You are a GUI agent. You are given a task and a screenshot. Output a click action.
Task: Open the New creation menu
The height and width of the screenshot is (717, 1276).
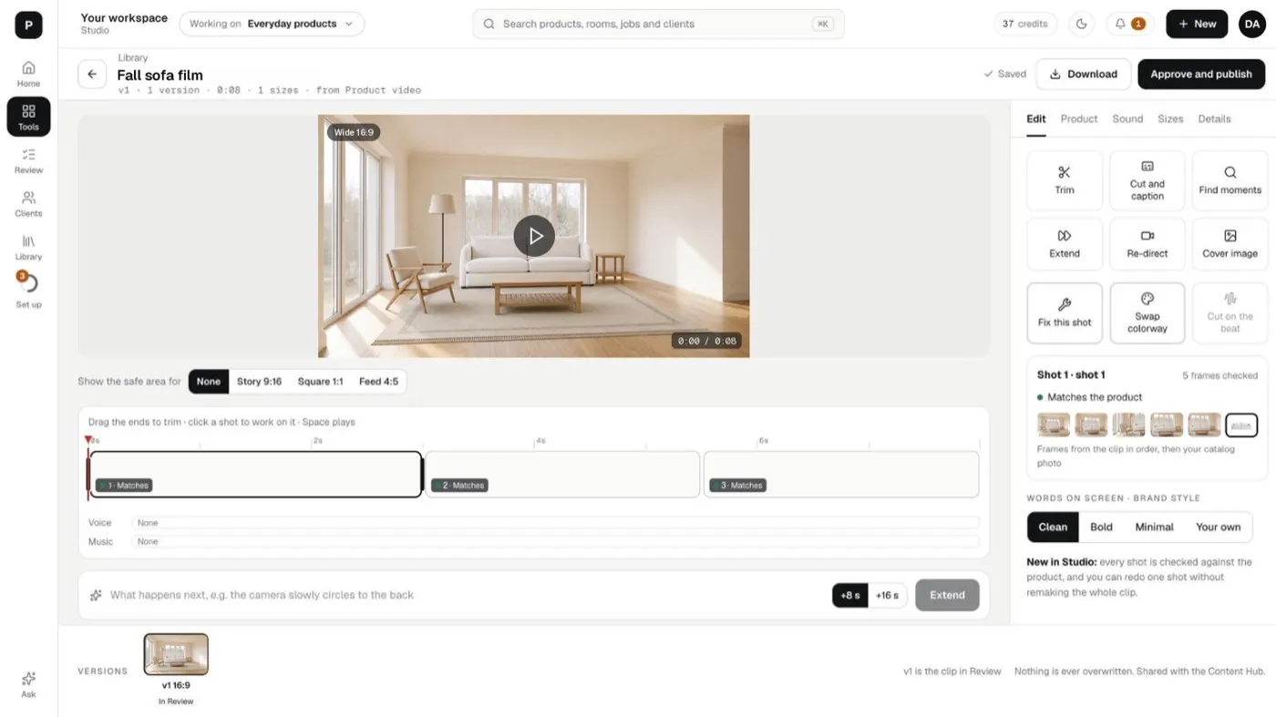pyautogui.click(x=1197, y=24)
